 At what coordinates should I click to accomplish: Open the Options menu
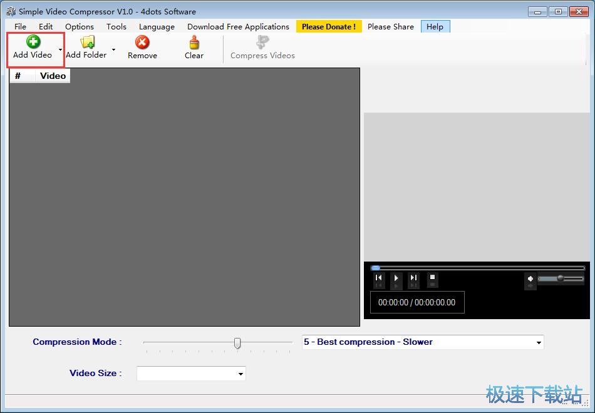(80, 26)
